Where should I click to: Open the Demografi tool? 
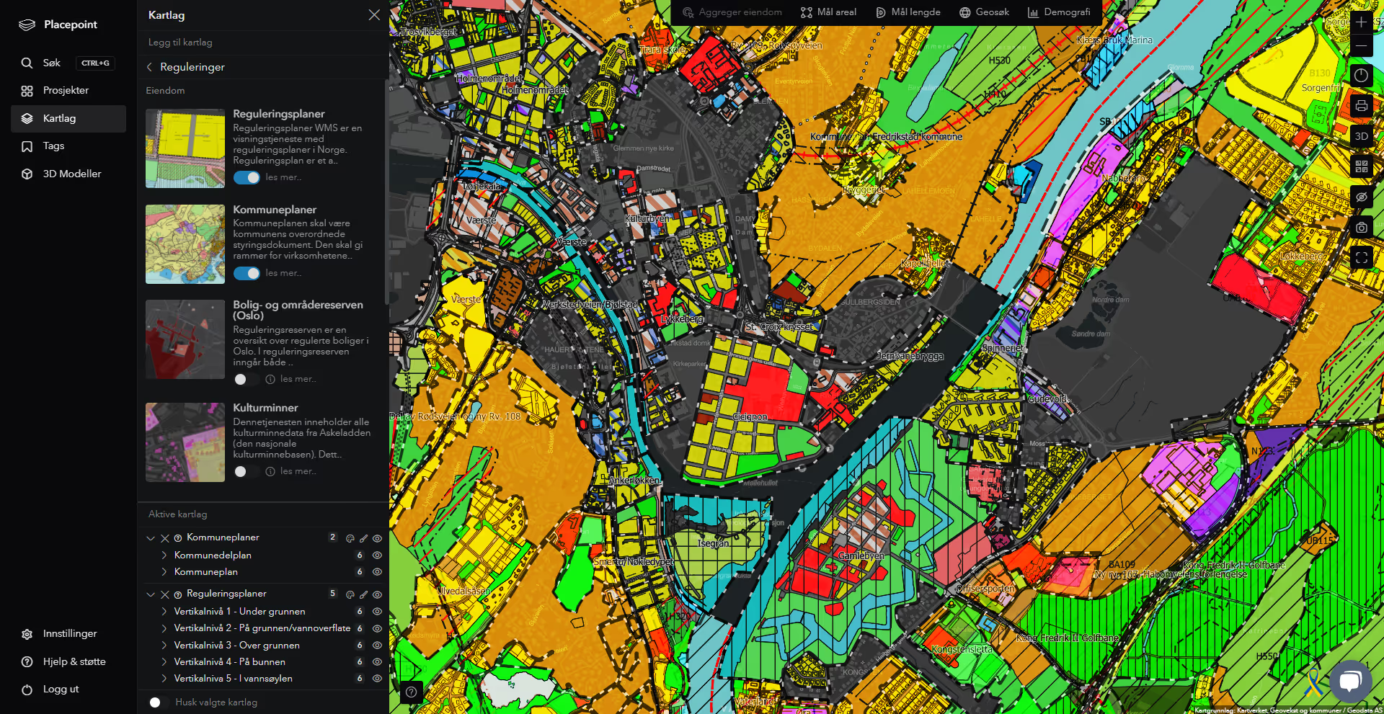pyautogui.click(x=1059, y=12)
